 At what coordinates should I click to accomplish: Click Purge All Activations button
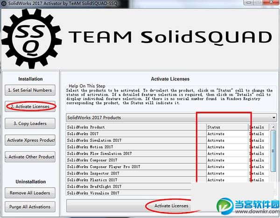click(30, 207)
